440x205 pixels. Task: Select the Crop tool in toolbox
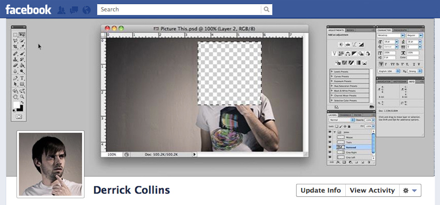click(16, 46)
